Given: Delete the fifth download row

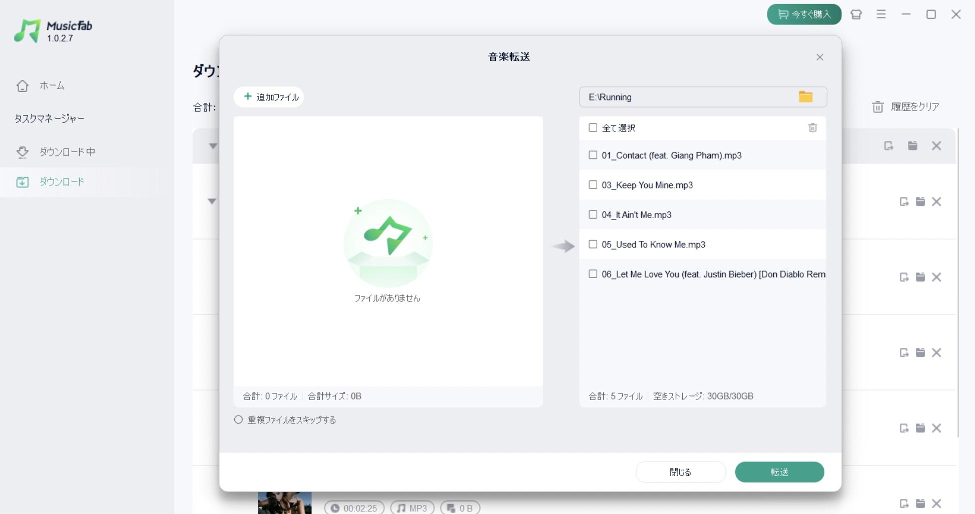Looking at the screenshot, I should click(x=936, y=428).
